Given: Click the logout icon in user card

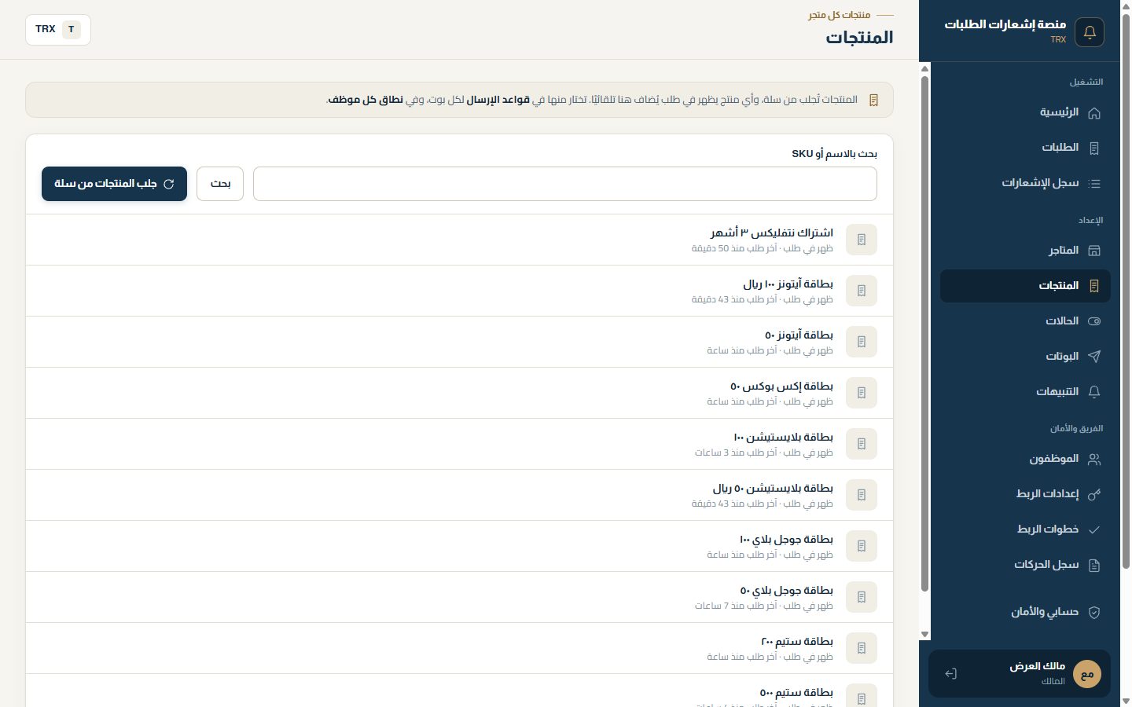Looking at the screenshot, I should coord(950,673).
